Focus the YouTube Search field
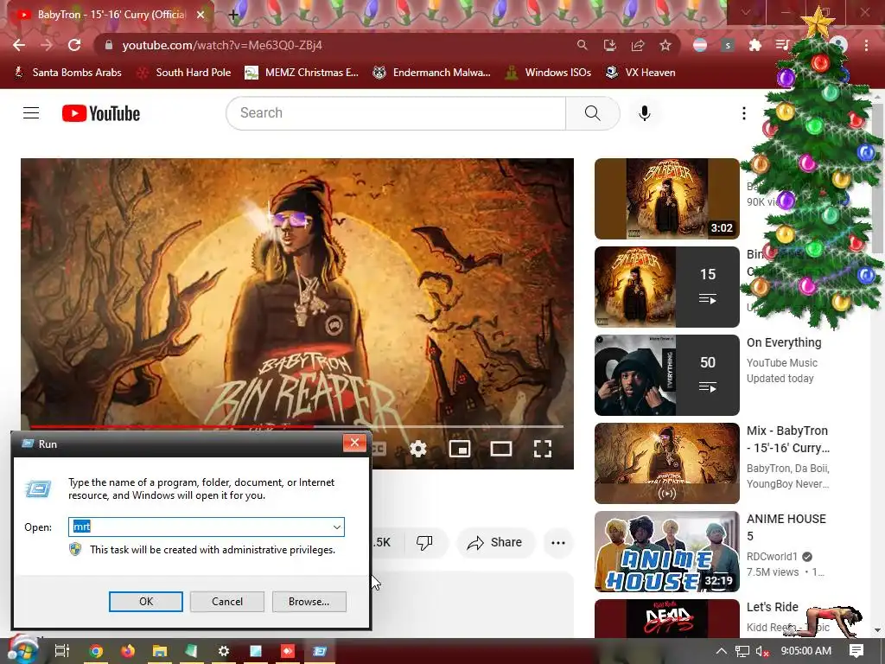Viewport: 885px width, 664px height. tap(396, 113)
